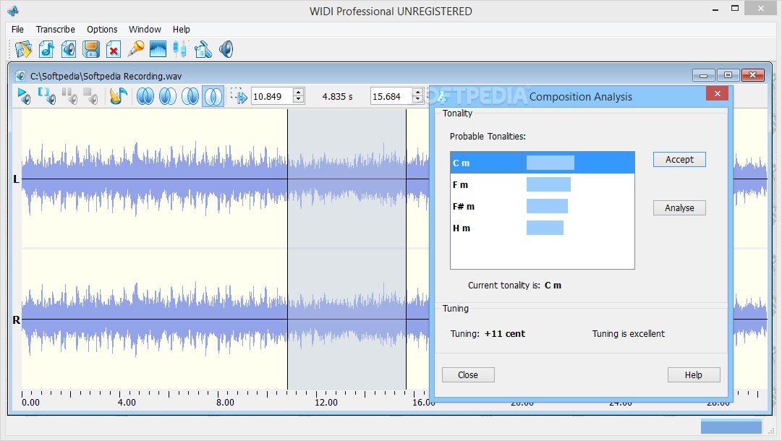Open the Help menu
782x441 pixels.
(182, 30)
